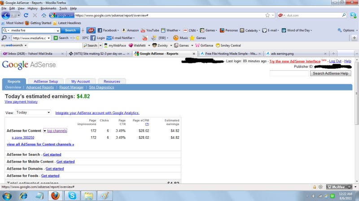The width and height of the screenshot is (359, 201).
Task: Open Word of the Day toolbar item
Action: [x=297, y=30]
